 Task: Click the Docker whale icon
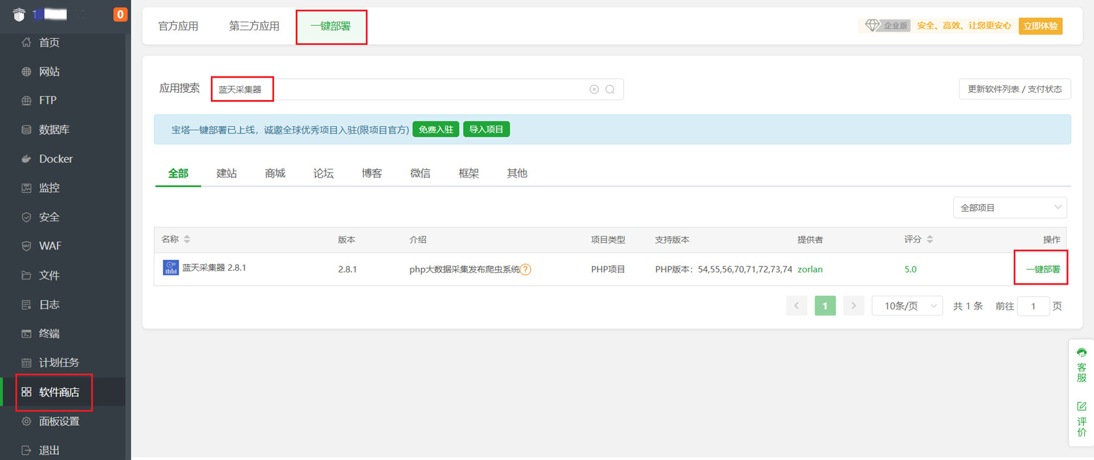26,159
